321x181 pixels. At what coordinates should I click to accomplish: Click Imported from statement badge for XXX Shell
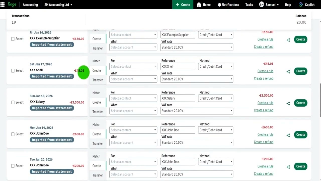pyautogui.click(x=52, y=76)
